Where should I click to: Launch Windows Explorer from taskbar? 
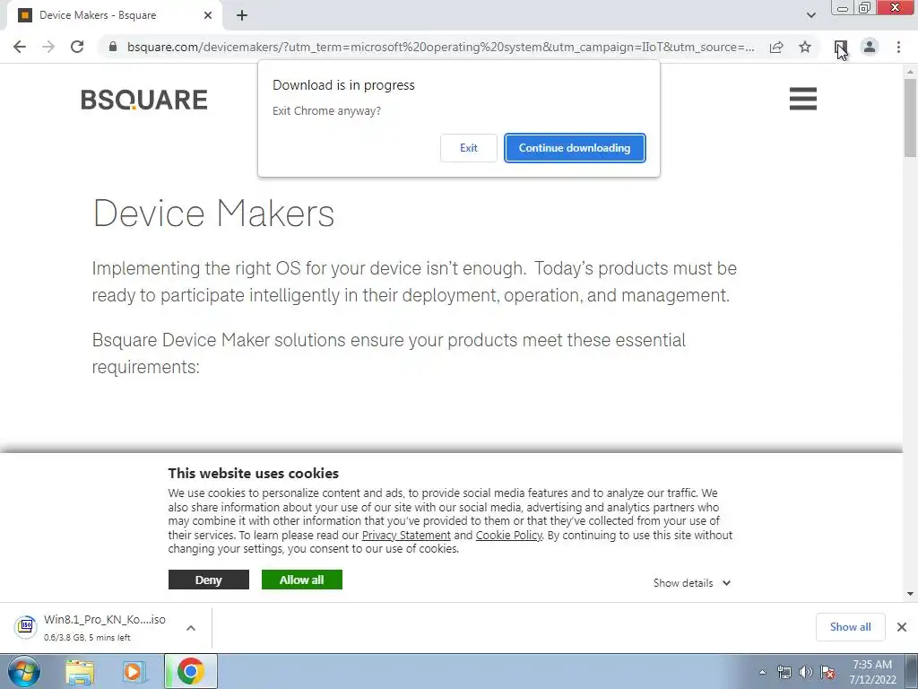pos(80,671)
